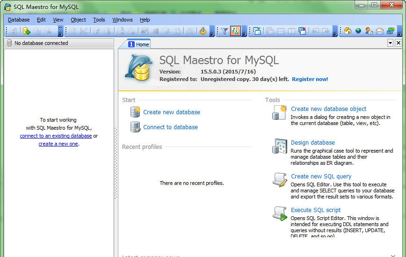Click the dolphin SQL Maestro logo
Viewport: 406px width, 257px height.
click(x=138, y=67)
